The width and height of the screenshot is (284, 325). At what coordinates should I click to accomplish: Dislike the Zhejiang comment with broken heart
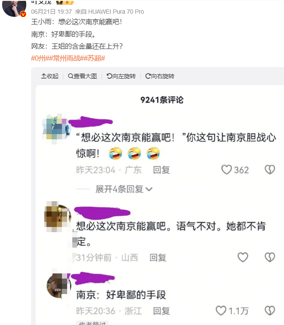click(x=270, y=311)
